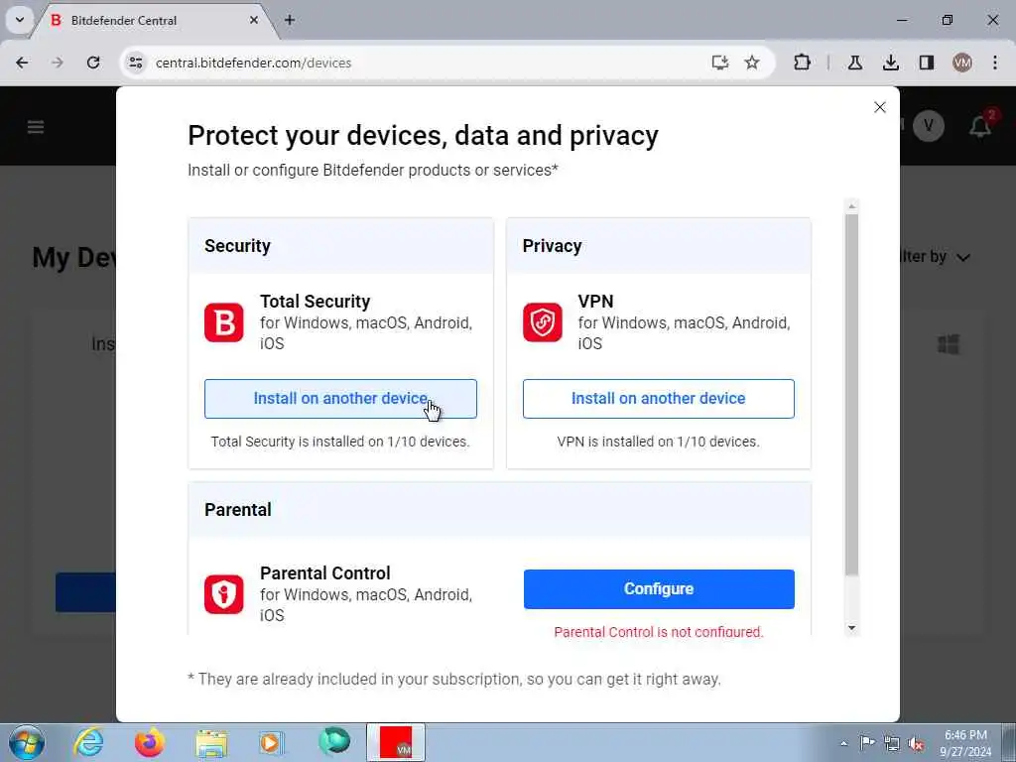Open a new browser tab
The height and width of the screenshot is (762, 1016).
point(290,20)
